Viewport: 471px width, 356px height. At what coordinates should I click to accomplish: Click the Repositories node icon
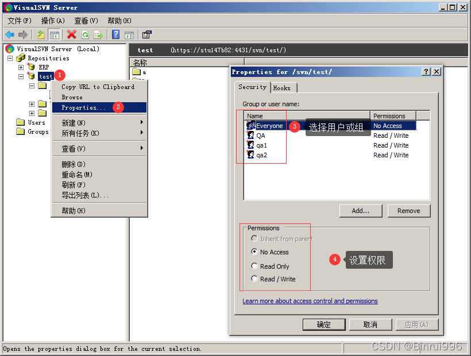point(21,58)
